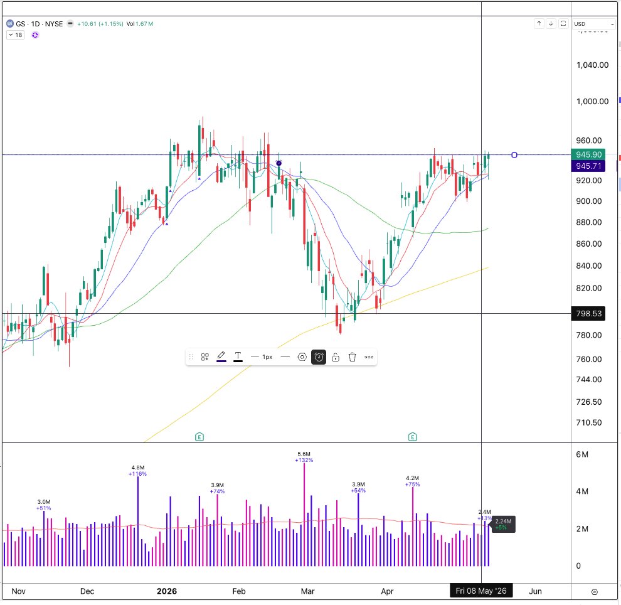This screenshot has height=605, width=621.
Task: Click the grey minus status icon beside NYSE
Action: pos(70,23)
